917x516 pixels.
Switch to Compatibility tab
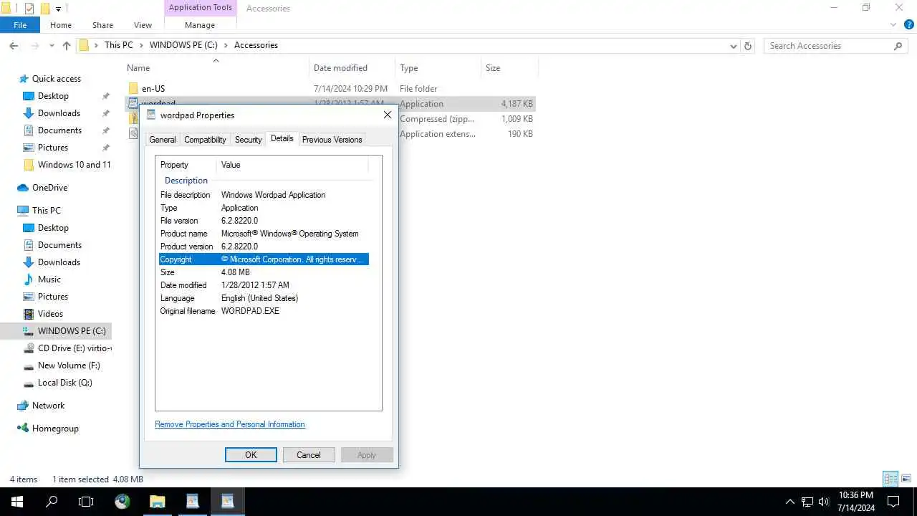point(205,140)
